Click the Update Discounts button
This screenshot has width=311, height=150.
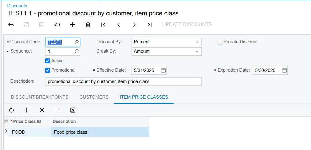(x=187, y=25)
